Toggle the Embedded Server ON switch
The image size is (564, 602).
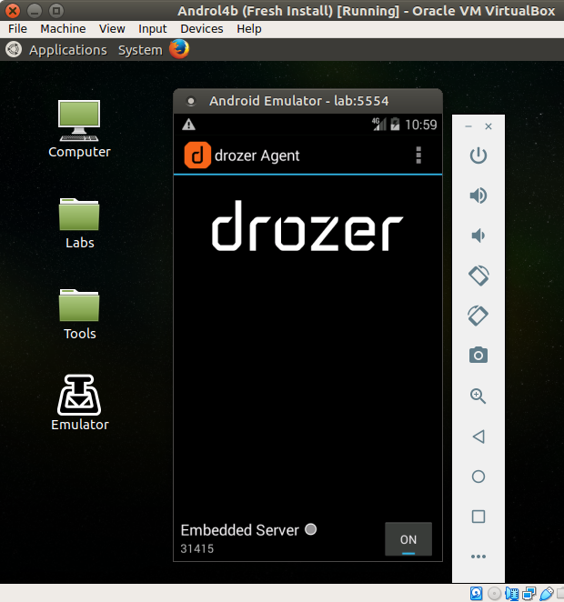(408, 538)
